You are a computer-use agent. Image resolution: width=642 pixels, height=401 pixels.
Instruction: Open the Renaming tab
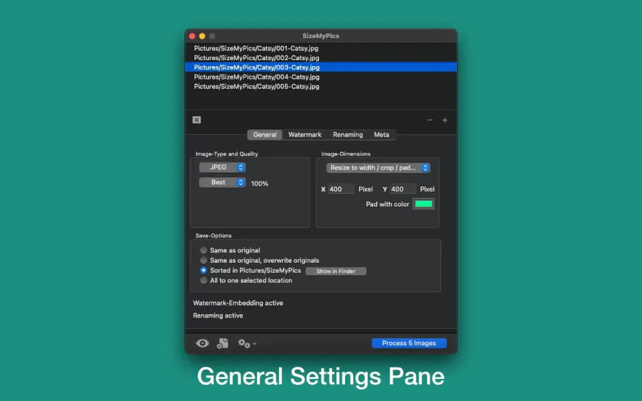[x=348, y=134]
